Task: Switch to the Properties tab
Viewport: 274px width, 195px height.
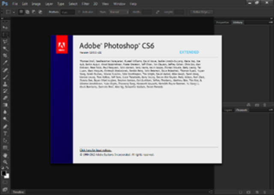Action: pos(223,23)
